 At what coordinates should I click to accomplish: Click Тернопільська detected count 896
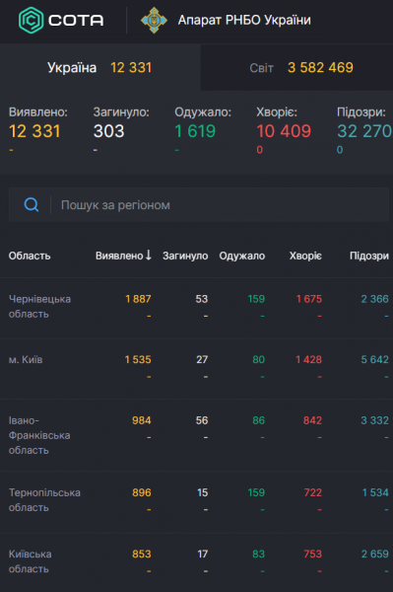[142, 492]
